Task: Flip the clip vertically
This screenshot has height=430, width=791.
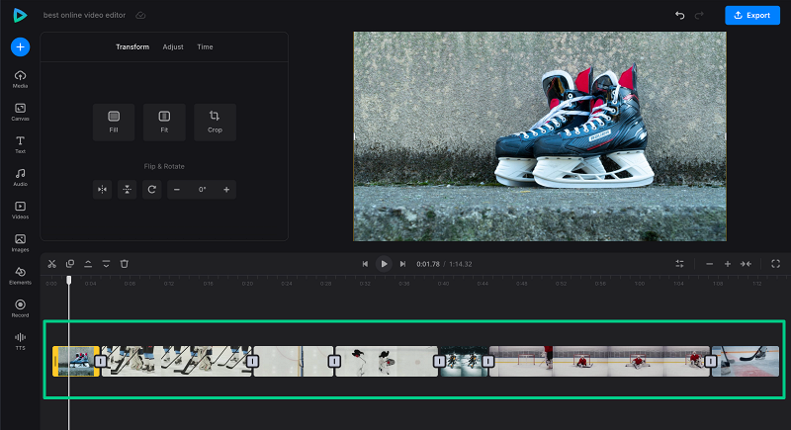Action: 128,190
